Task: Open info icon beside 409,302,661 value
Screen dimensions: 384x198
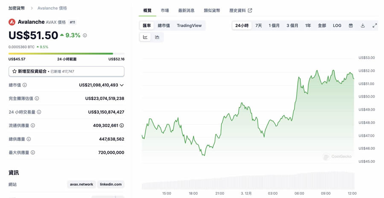Action: click(x=122, y=125)
